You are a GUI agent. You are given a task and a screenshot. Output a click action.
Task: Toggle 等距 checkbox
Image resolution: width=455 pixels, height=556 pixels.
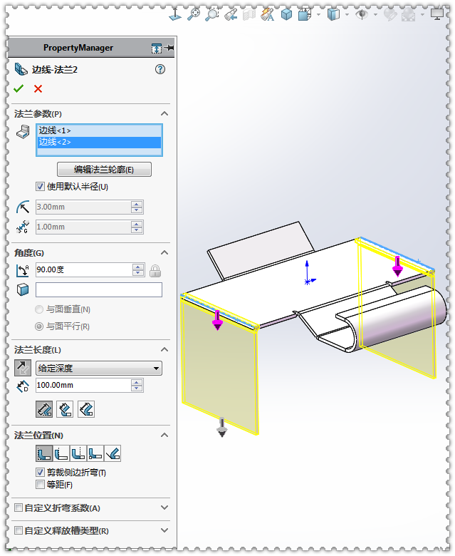(40, 485)
